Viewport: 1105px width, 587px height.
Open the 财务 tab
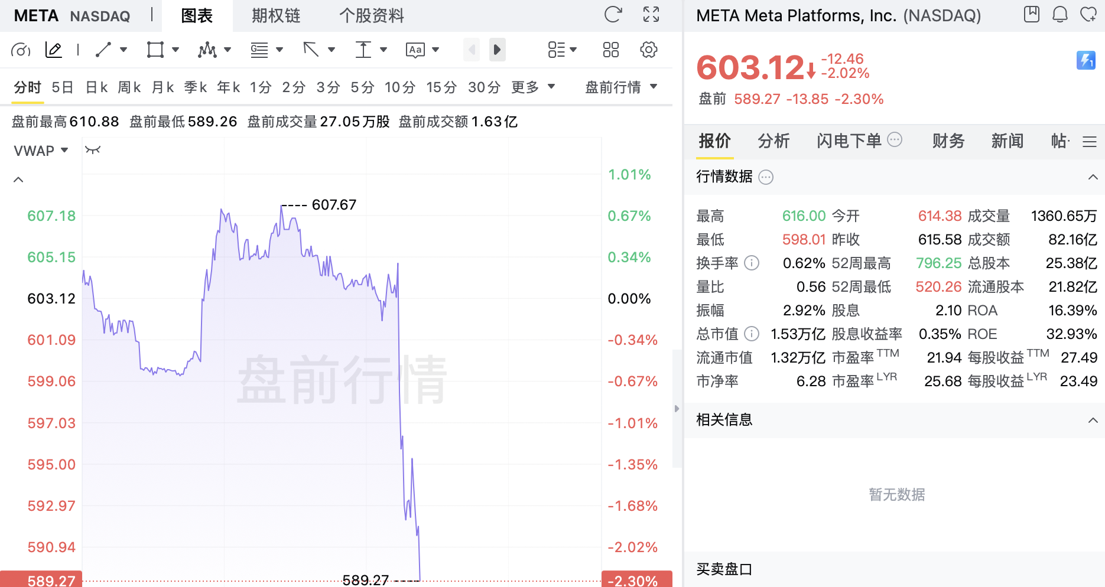coord(948,141)
